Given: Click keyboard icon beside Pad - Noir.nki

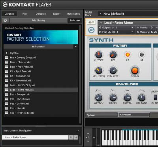Looking at the screenshot, I should click(x=6, y=108).
